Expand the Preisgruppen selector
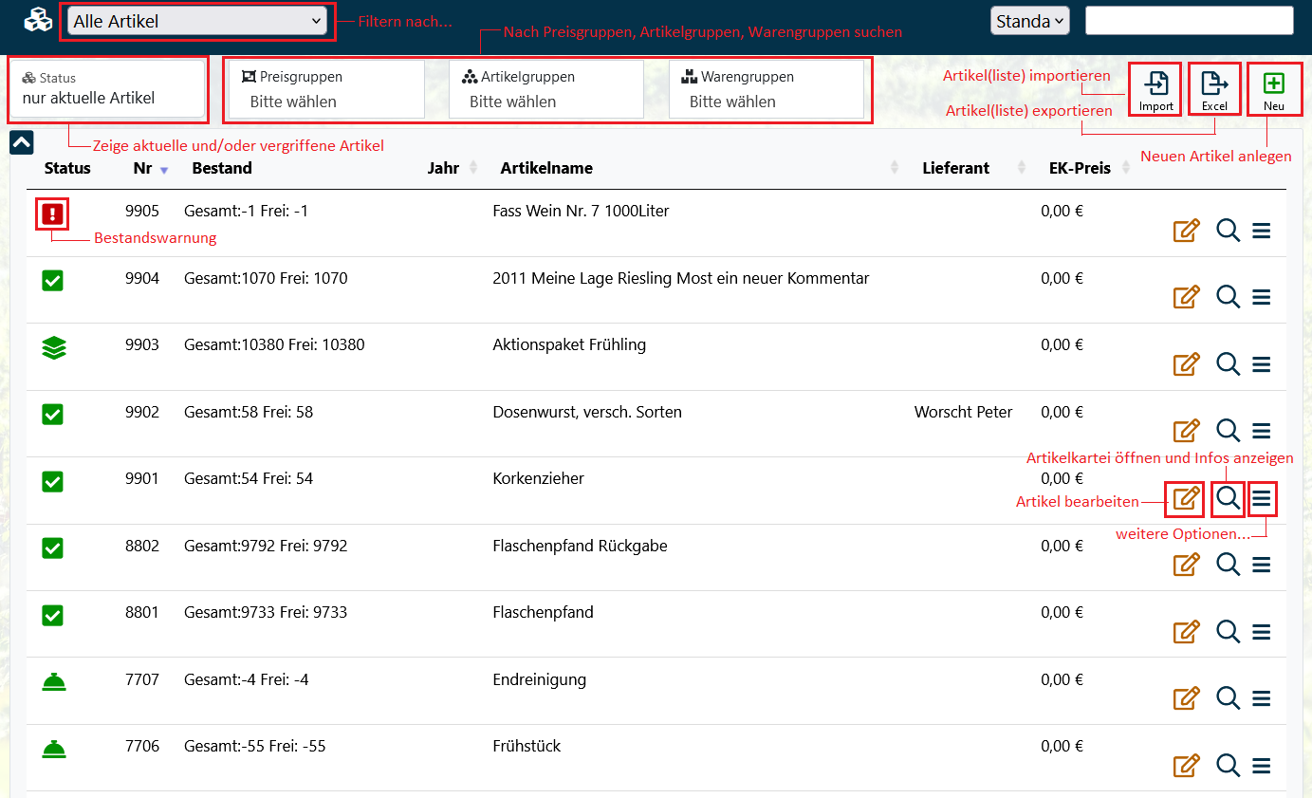This screenshot has width=1312, height=798. pos(326,90)
